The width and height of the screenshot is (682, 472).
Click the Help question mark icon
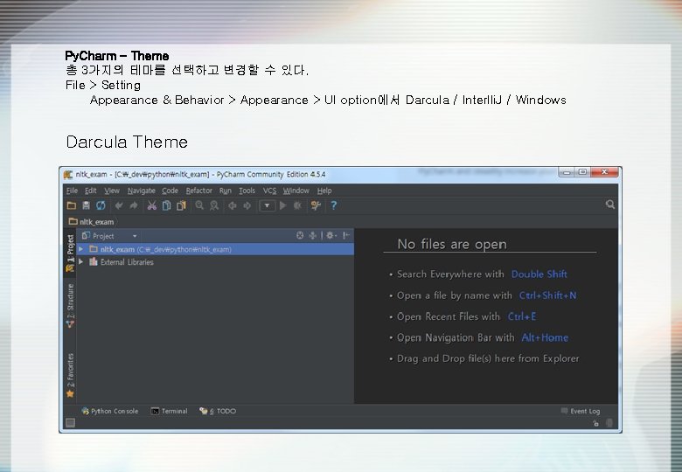[x=334, y=205]
